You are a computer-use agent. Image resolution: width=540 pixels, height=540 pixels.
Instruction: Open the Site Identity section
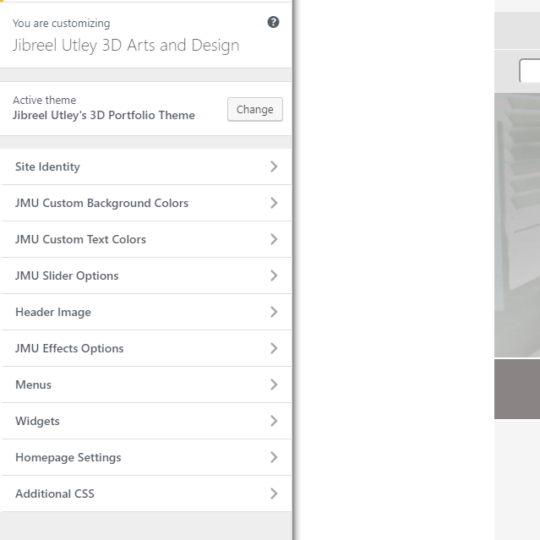[x=48, y=166]
